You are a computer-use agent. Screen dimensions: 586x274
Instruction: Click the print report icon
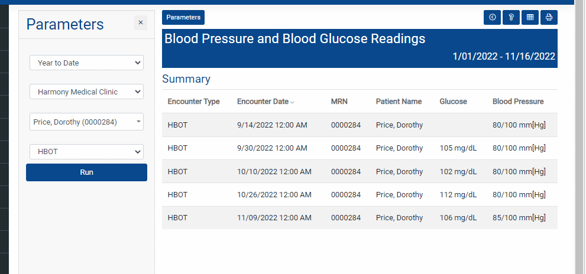(x=549, y=18)
